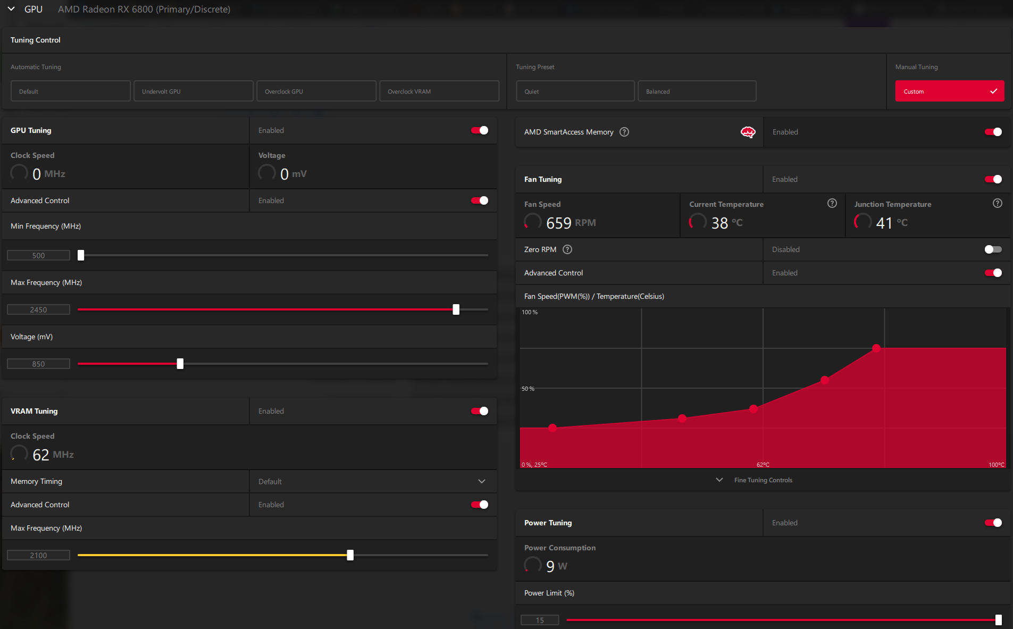Click the Zero RPM help icon
The width and height of the screenshot is (1013, 629).
[x=567, y=249]
